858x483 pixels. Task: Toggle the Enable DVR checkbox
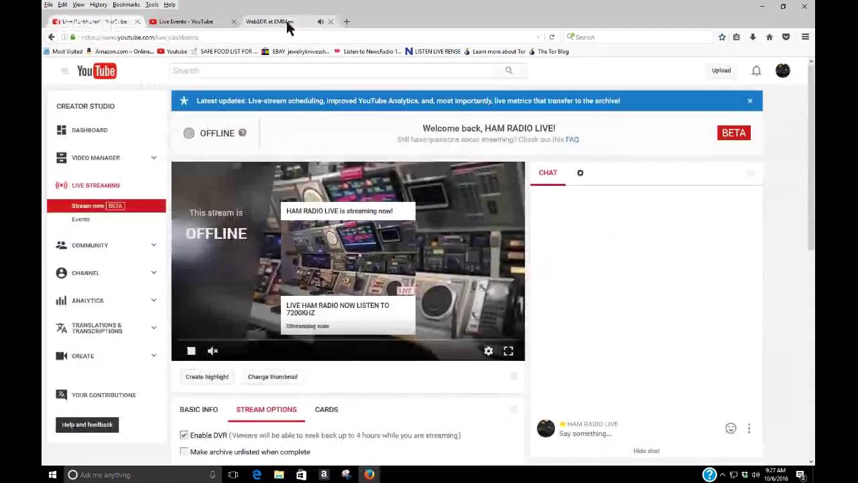click(x=184, y=435)
